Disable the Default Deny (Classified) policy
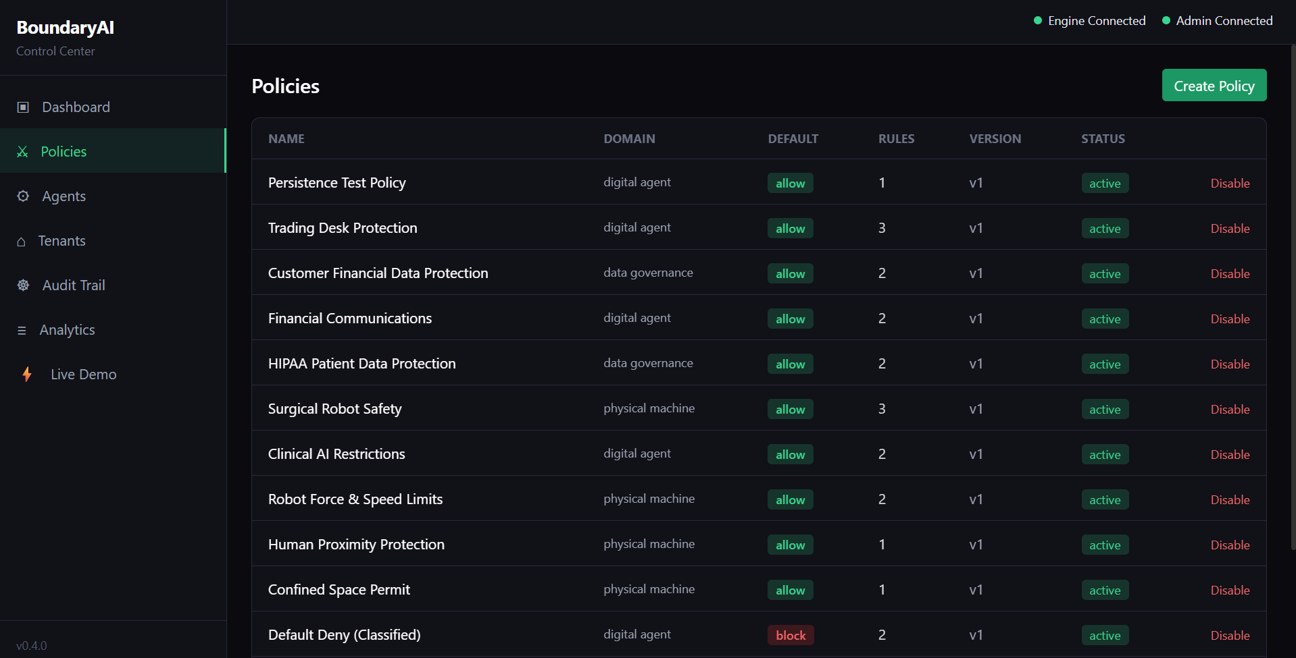This screenshot has height=658, width=1296. (x=1230, y=636)
